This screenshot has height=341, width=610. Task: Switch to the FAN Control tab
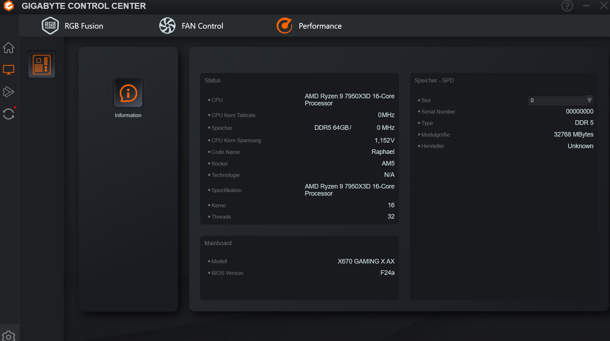[x=203, y=26]
